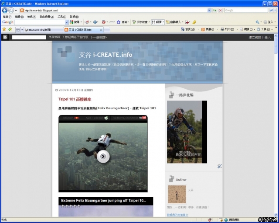Click the browser Forward arrow button
This screenshot has height=223, width=279.
[11, 10]
